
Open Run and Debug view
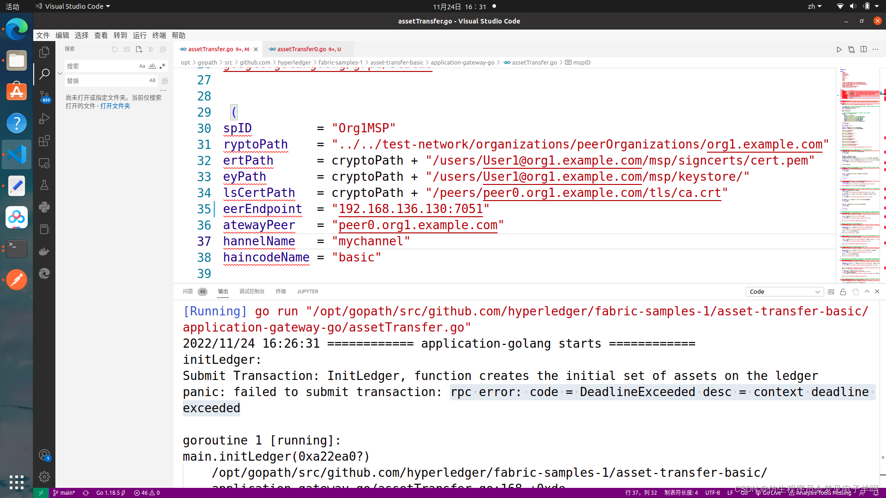[x=44, y=119]
